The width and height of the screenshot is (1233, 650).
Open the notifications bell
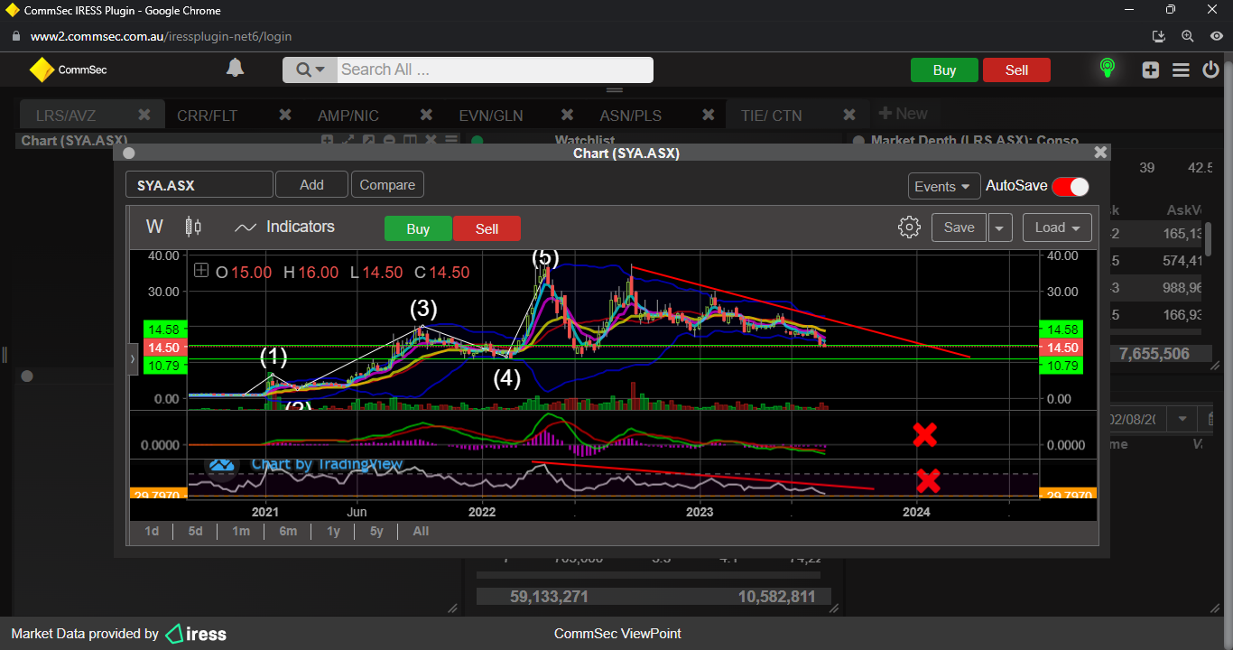click(235, 69)
